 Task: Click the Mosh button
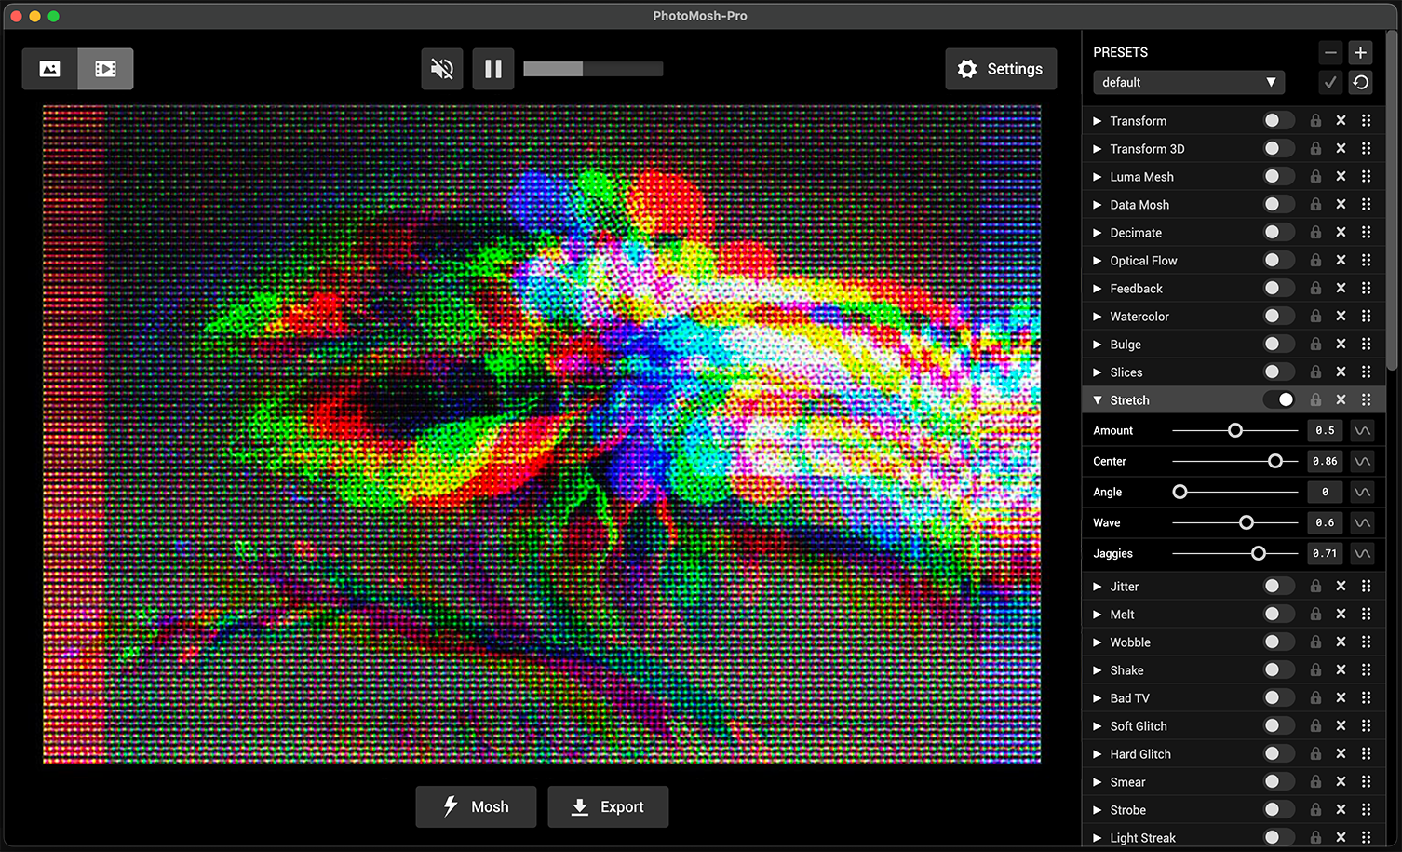coord(476,806)
